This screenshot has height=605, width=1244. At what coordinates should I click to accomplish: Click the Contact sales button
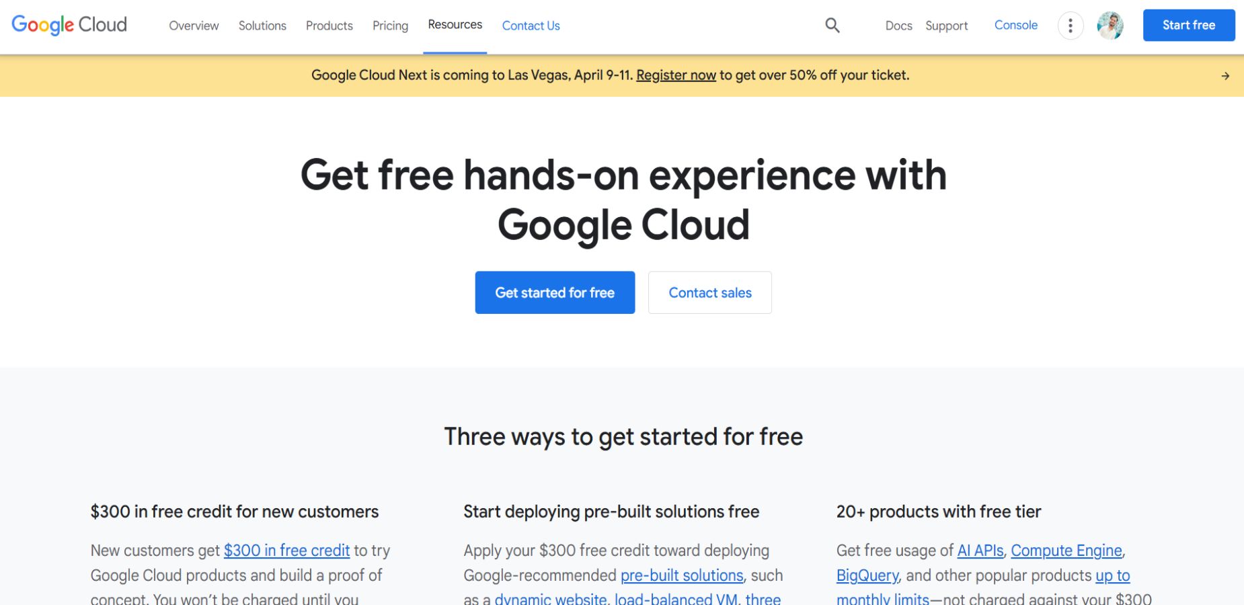pos(709,292)
